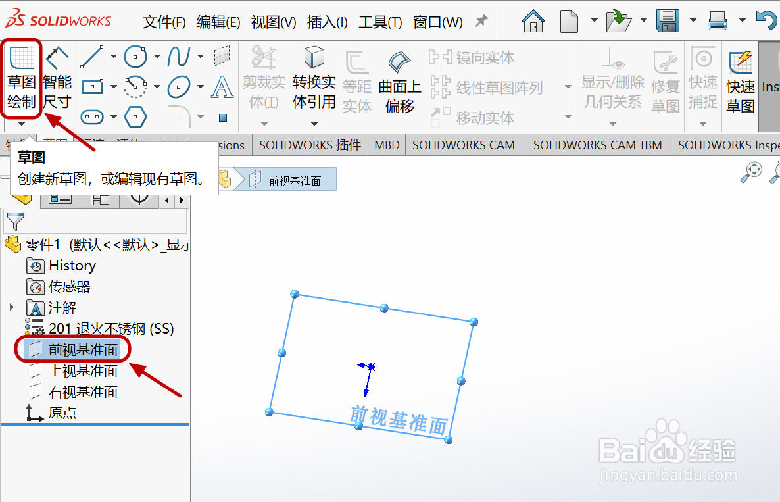The height and width of the screenshot is (502, 780).
Task: Click the right arrow of panel tabs
Action: click(182, 200)
